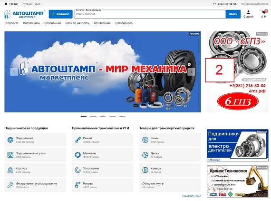Open the Блок по качеству menu item
Image resolution: width=271 pixels, height=201 pixels.
click(x=77, y=23)
